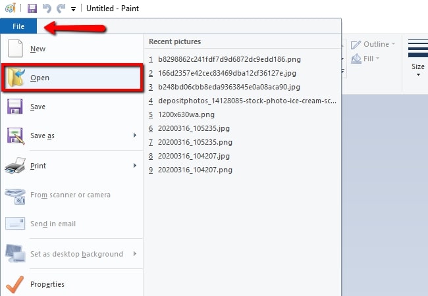Open recent depositphotos_14128085 ice-cream file
Image resolution: width=428 pixels, height=296 pixels.
[242, 101]
